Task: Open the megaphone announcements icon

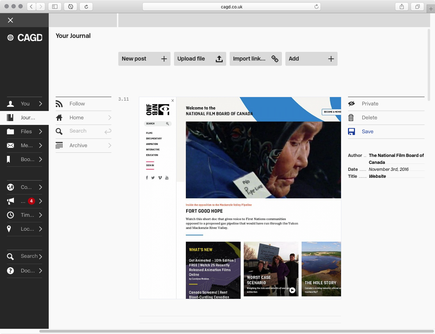Action: click(10, 201)
